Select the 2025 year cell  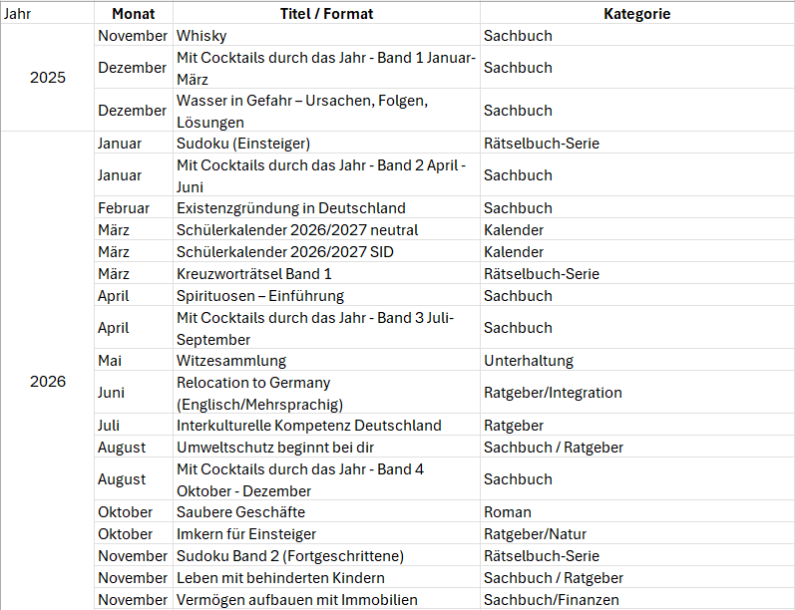[47, 77]
